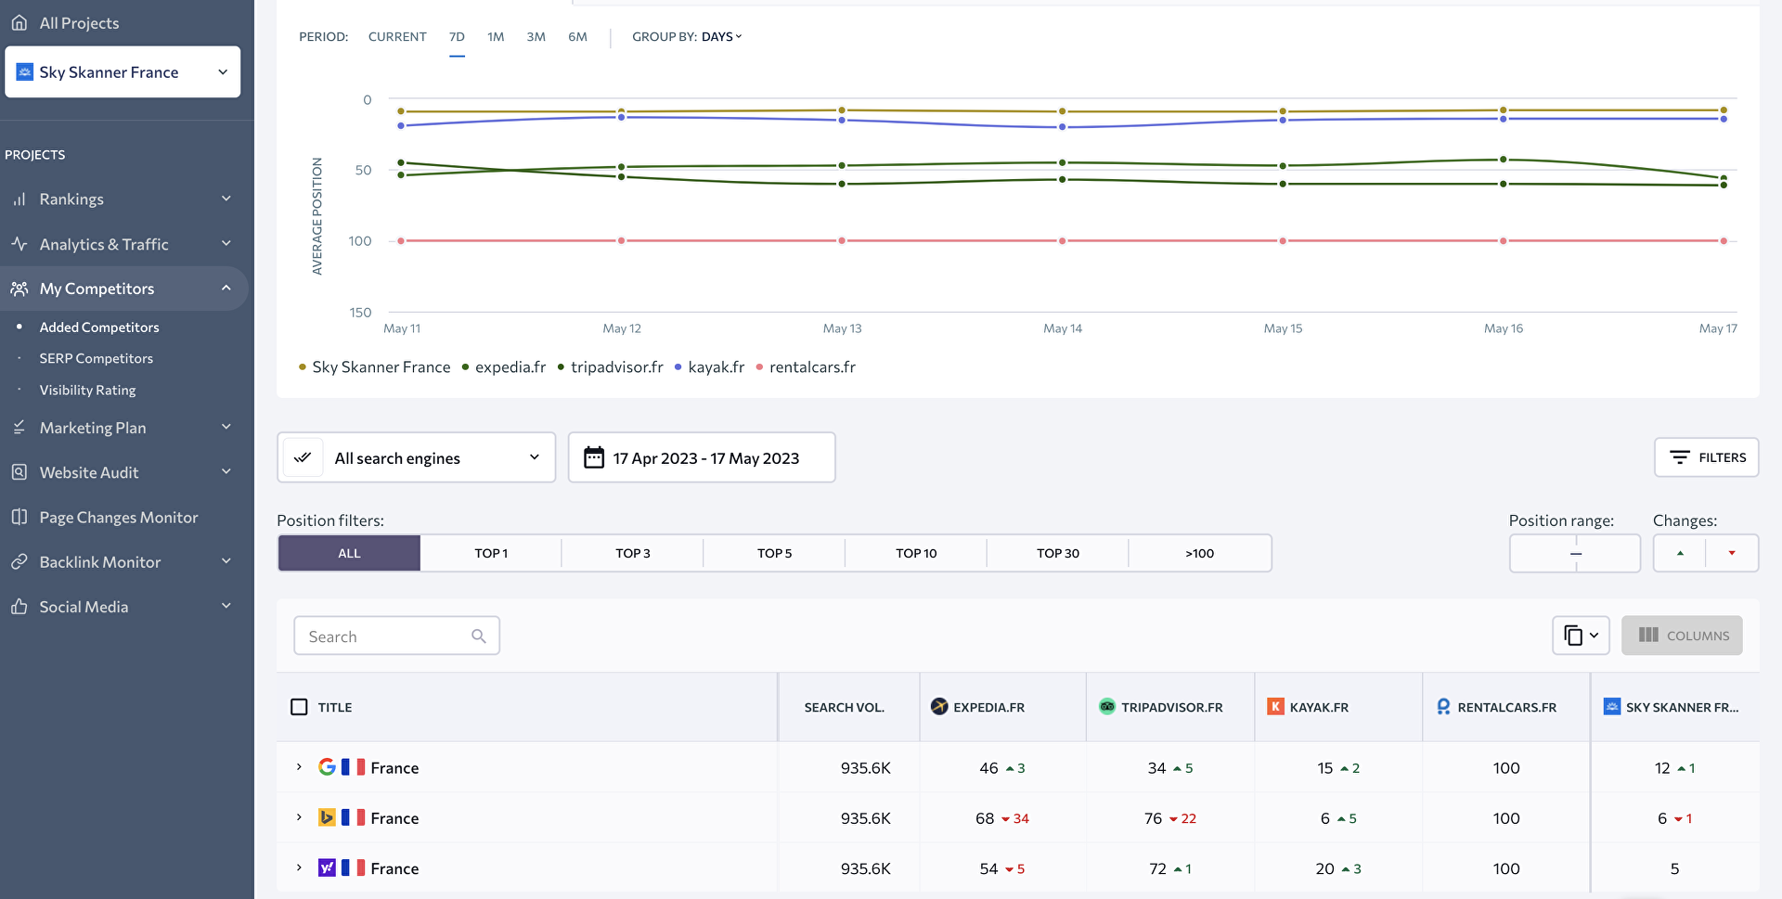Open Added Competitors page
The image size is (1782, 899).
99,327
